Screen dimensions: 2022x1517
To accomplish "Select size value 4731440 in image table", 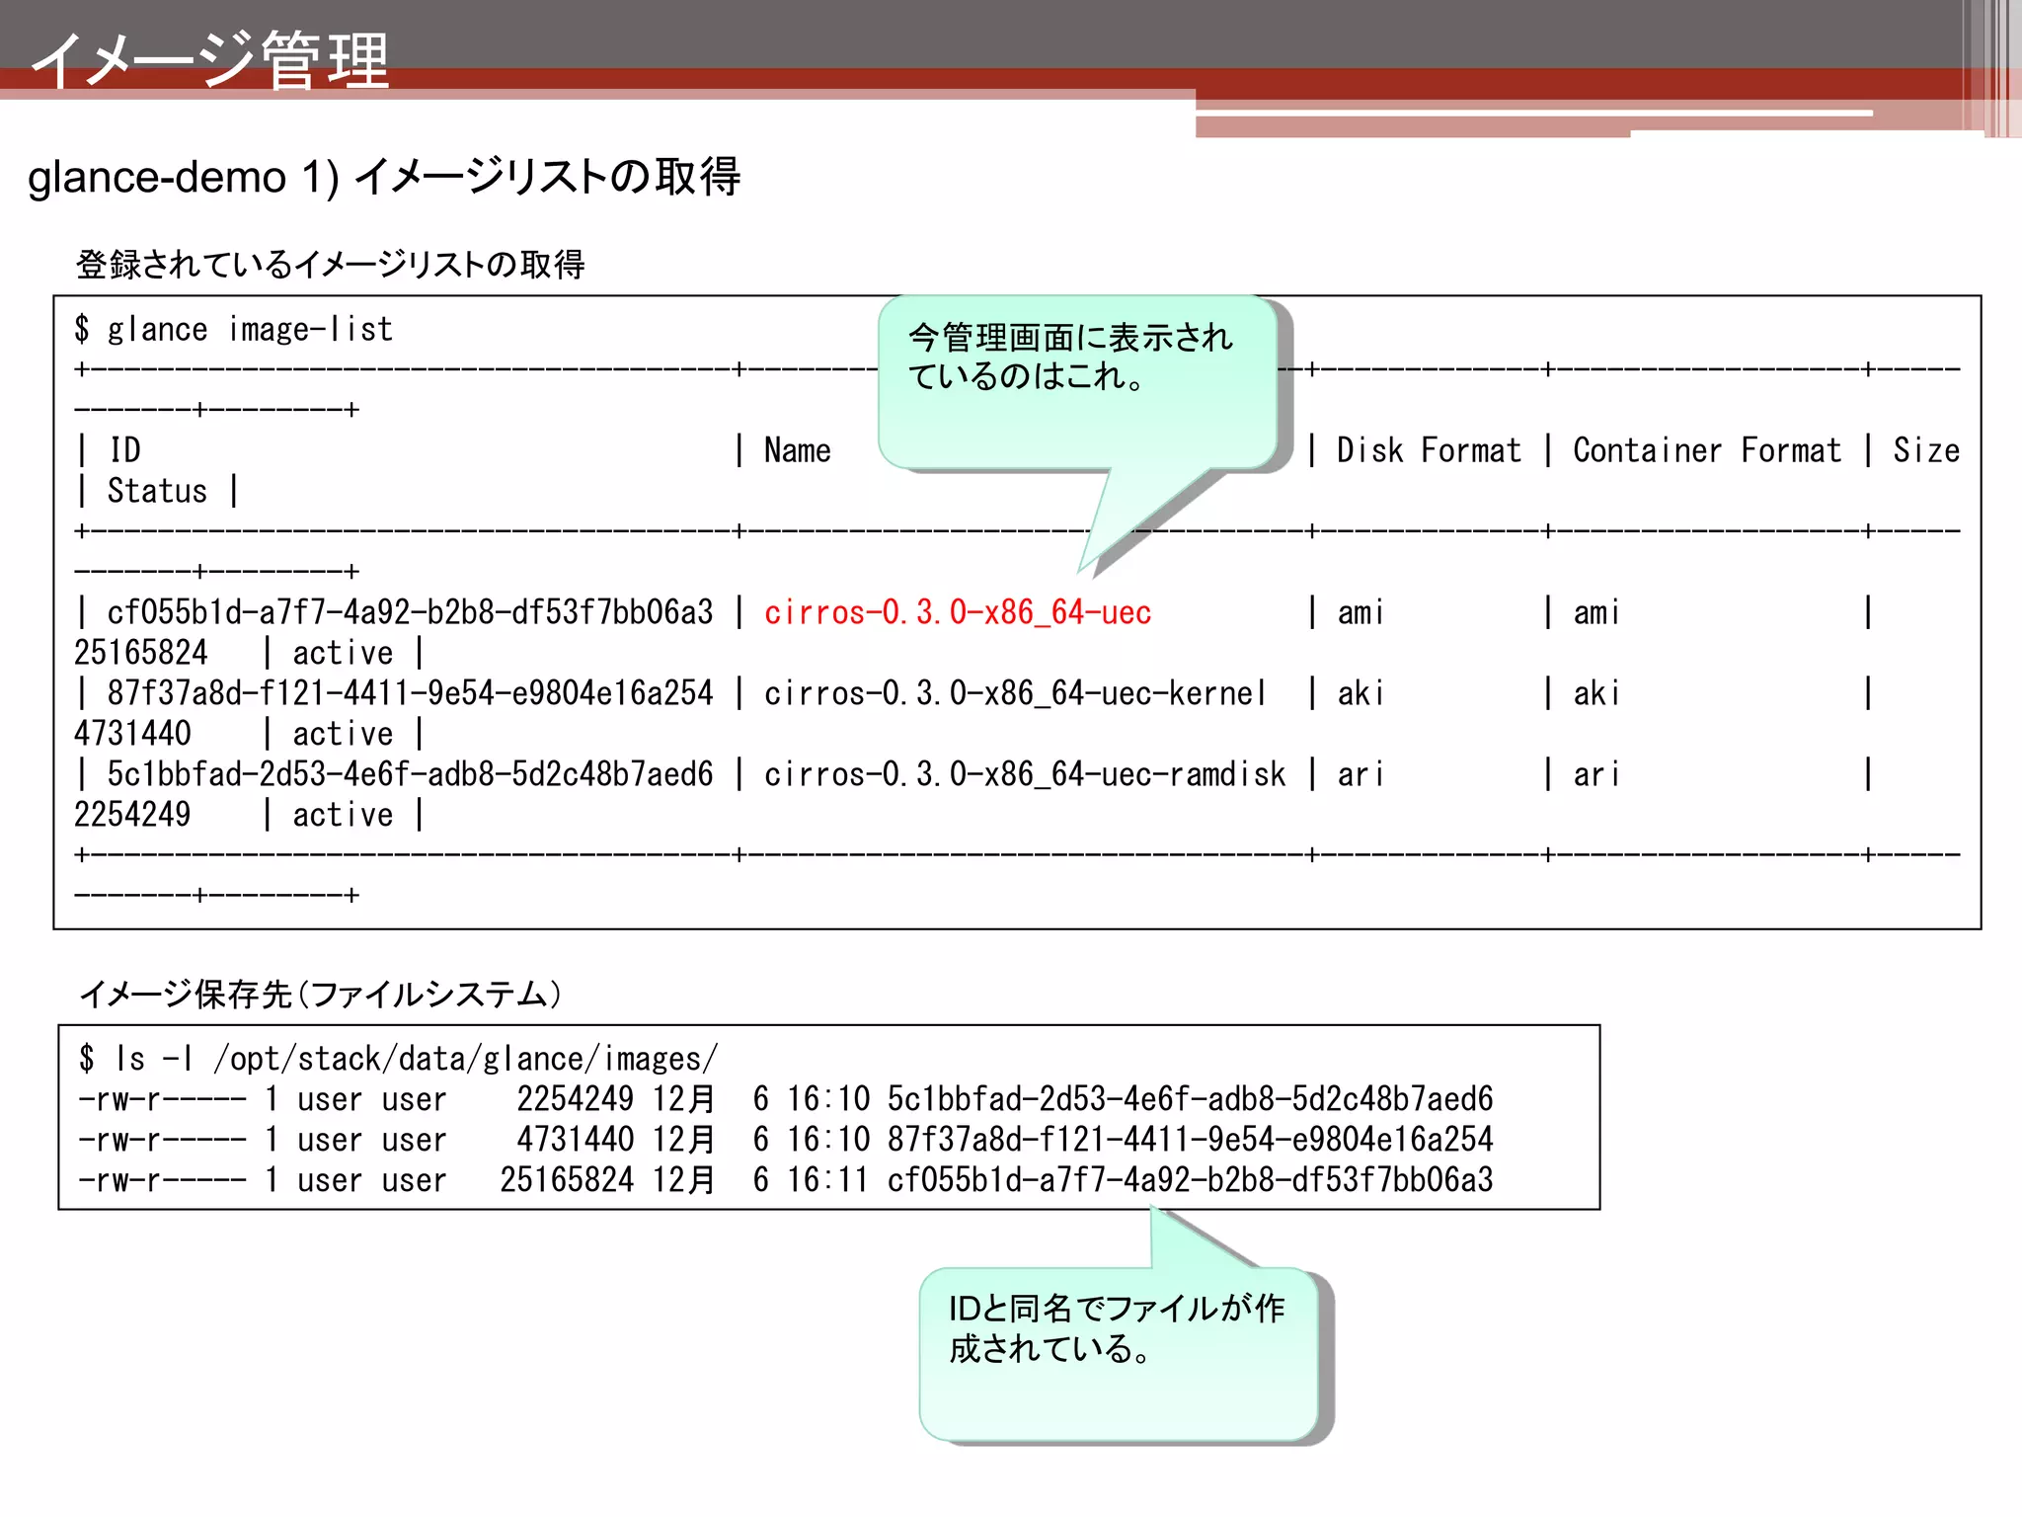I will [x=132, y=734].
